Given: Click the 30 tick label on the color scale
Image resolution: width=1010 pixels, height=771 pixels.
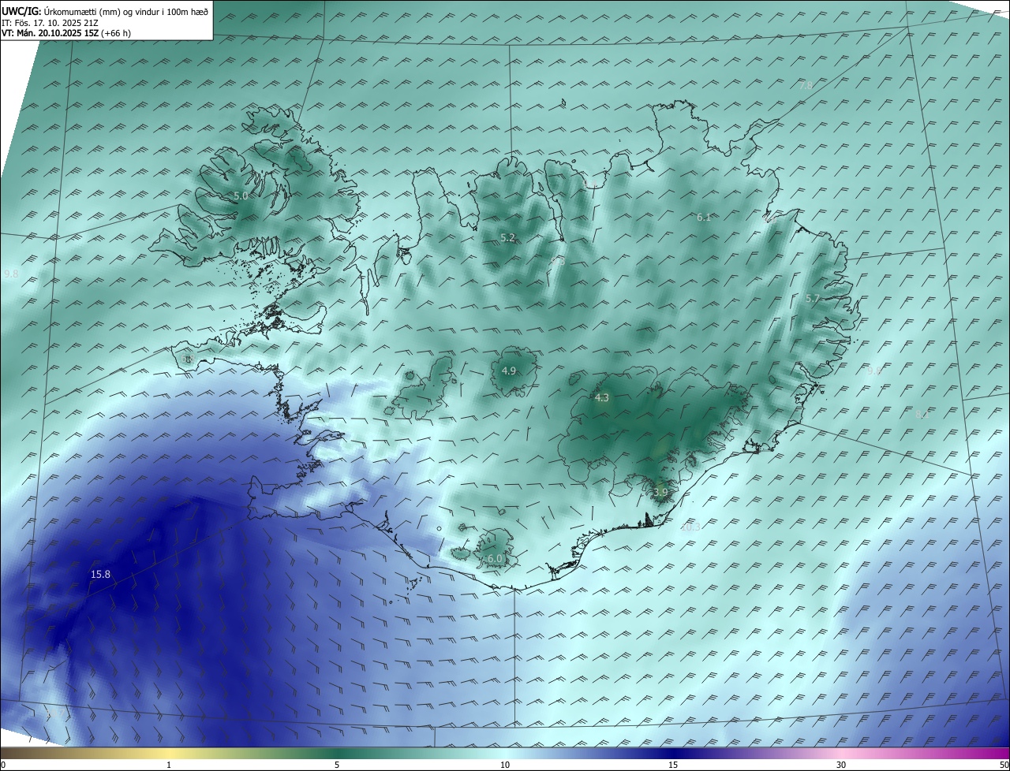Looking at the screenshot, I should [841, 765].
